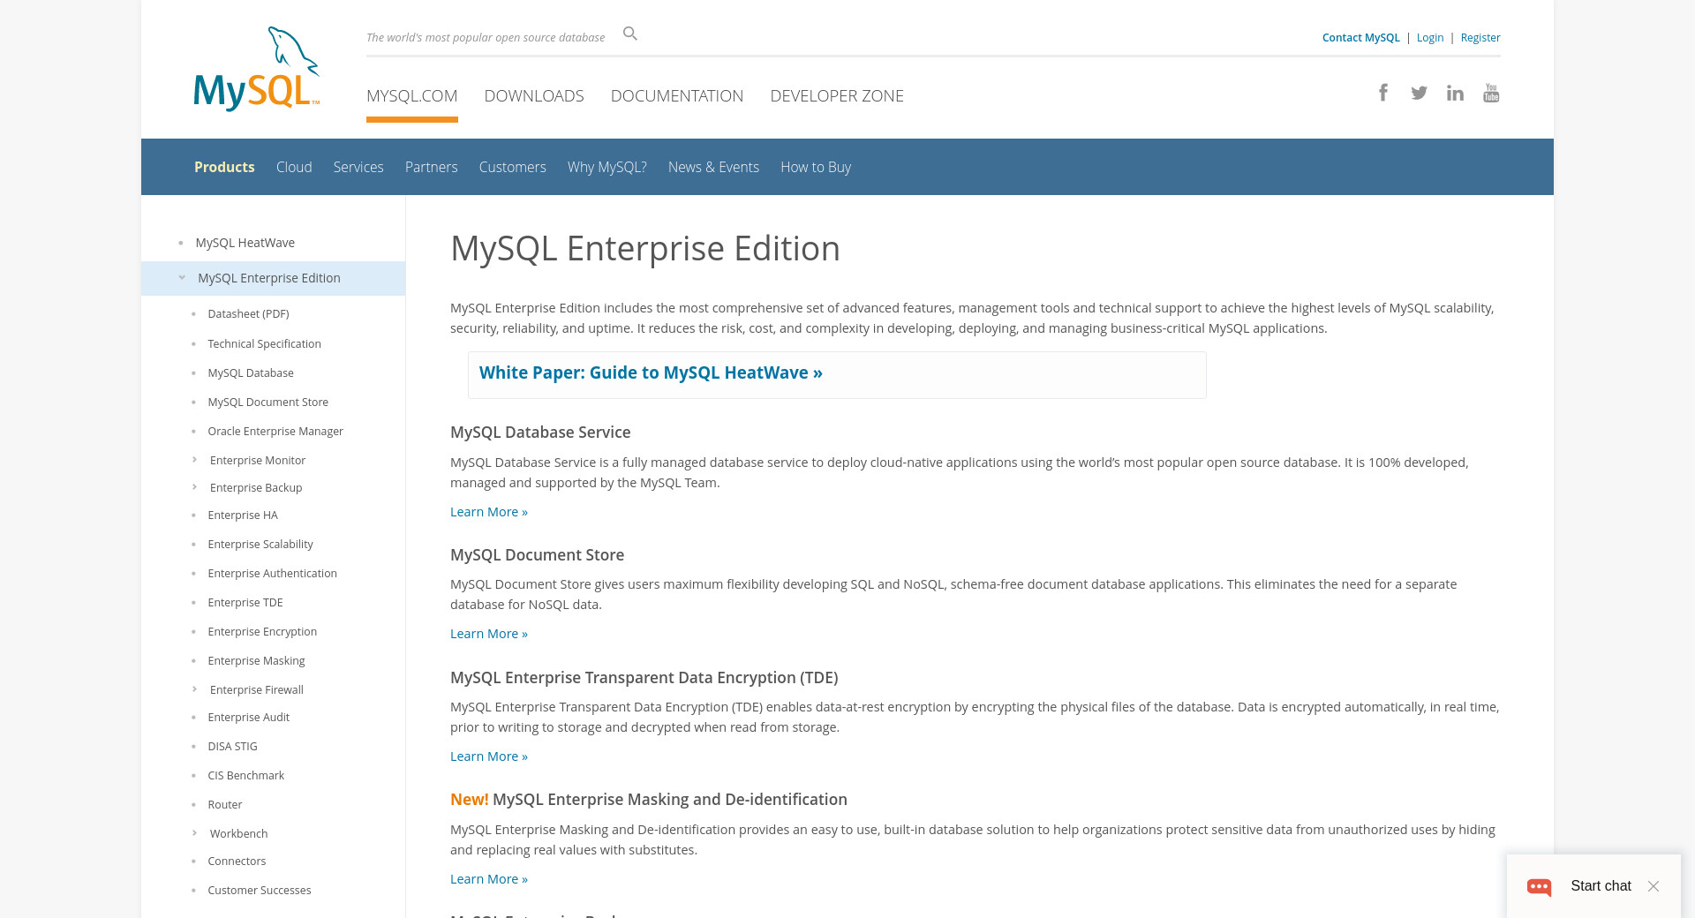Image resolution: width=1695 pixels, height=918 pixels.
Task: Click the Register link
Action: click(x=1480, y=37)
